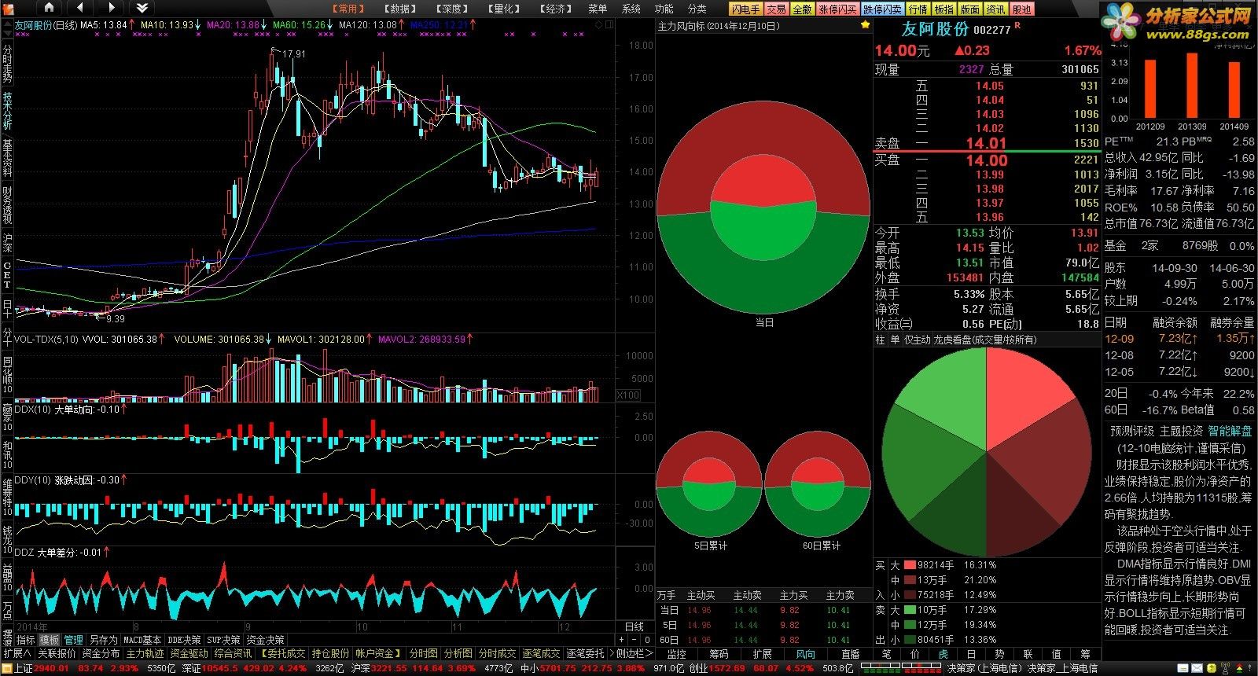This screenshot has height=676, width=1258.
Task: Go forward with the right arrow icon
Action: point(111,8)
